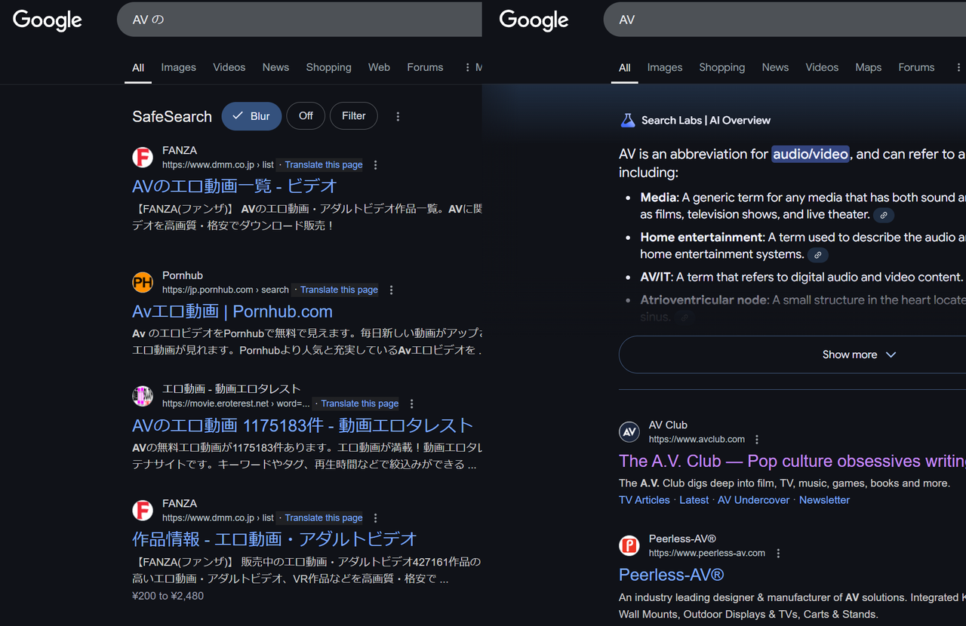Open the three-dot menu for second FANZA result
The height and width of the screenshot is (626, 966).
coord(376,517)
